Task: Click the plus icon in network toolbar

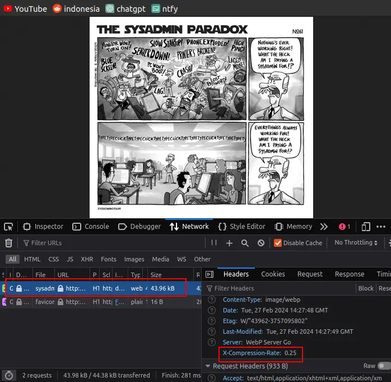Action: pyautogui.click(x=229, y=243)
